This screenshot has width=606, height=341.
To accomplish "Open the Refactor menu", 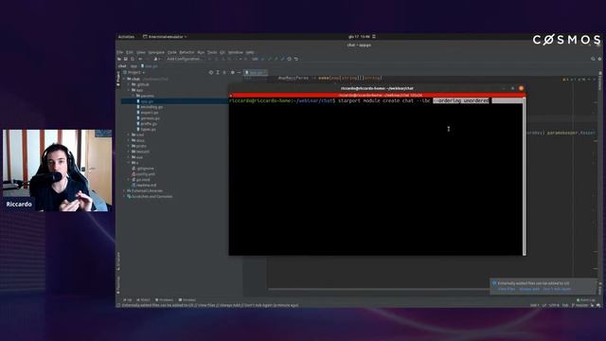I will (x=187, y=52).
